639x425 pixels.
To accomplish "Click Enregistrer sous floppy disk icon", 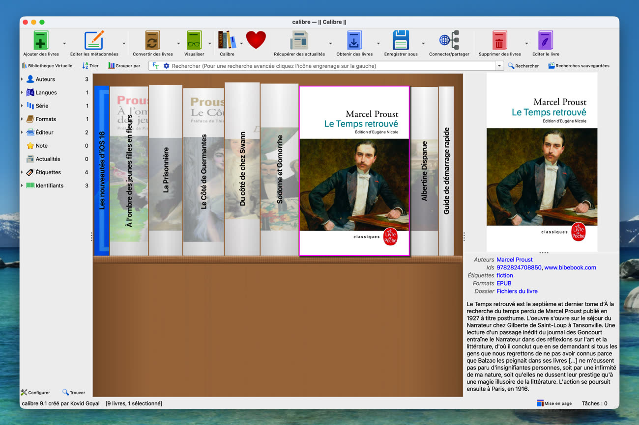I will 401,41.
